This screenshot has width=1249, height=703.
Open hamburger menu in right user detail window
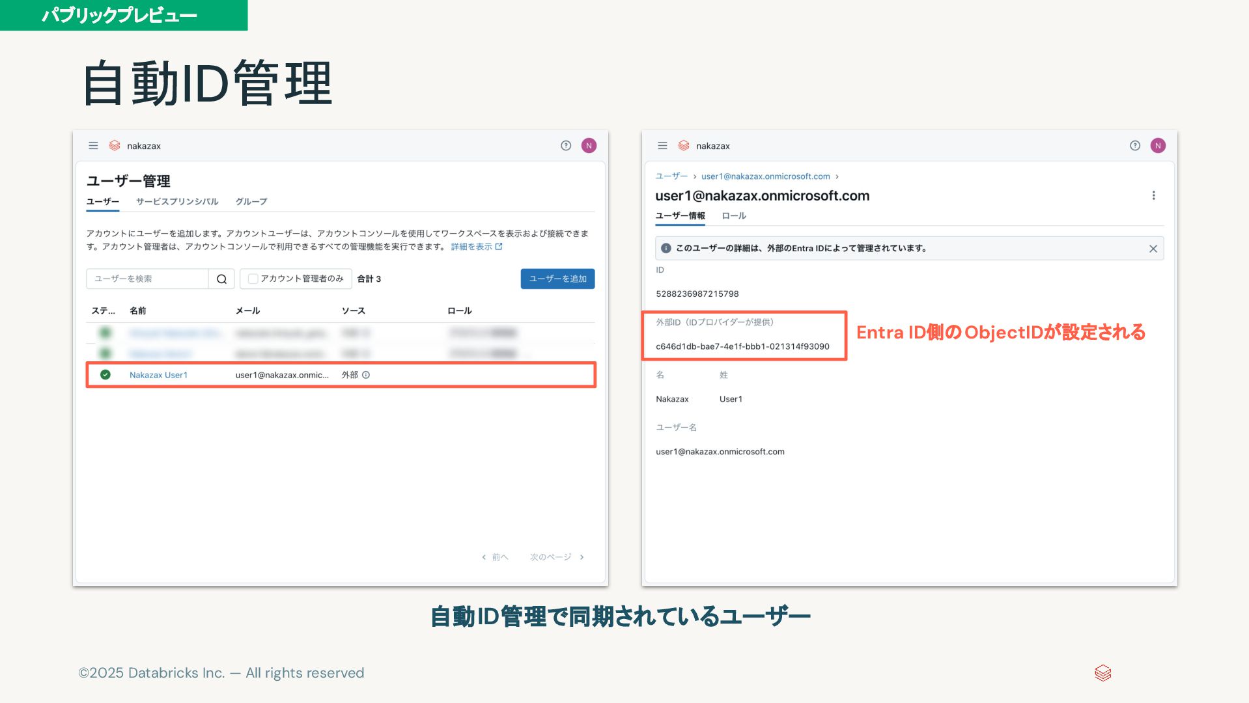click(x=662, y=146)
